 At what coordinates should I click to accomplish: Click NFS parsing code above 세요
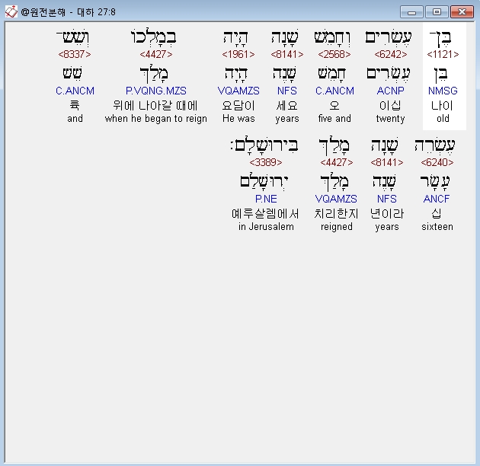click(x=287, y=91)
